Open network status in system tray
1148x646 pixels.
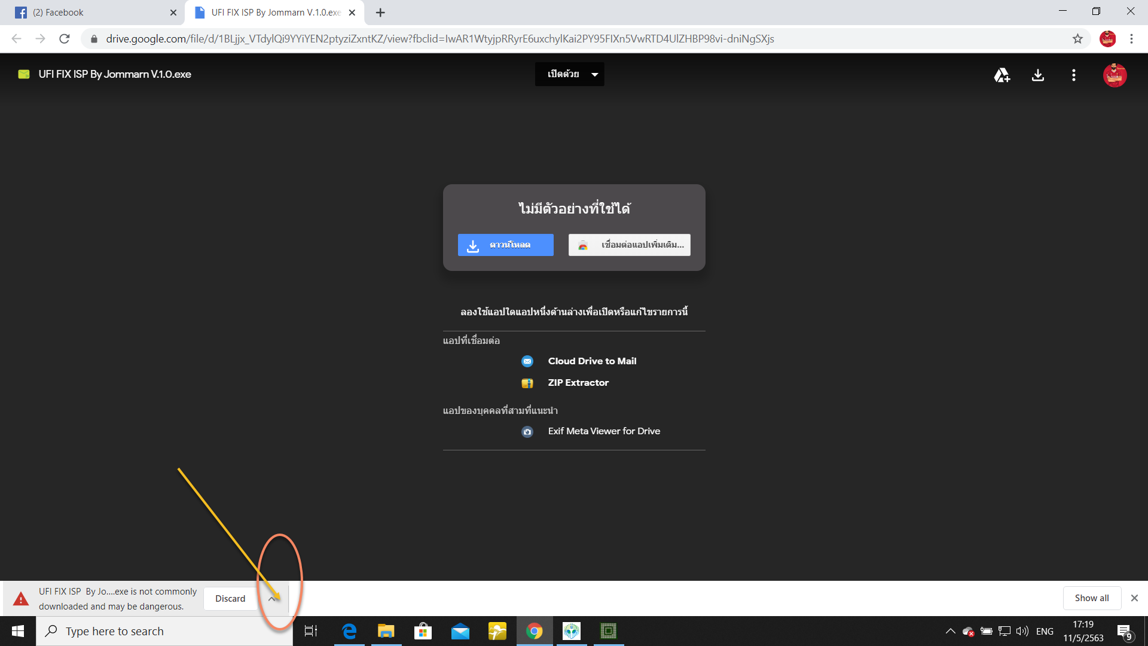(x=1004, y=631)
